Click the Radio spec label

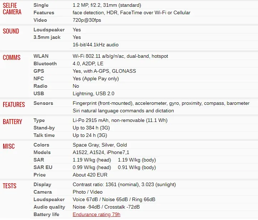tap(40, 86)
